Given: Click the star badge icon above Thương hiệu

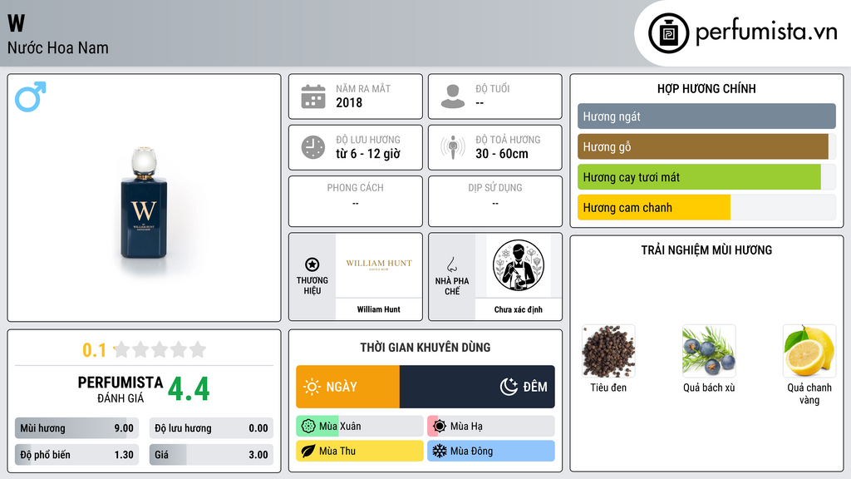Looking at the screenshot, I should 312,264.
